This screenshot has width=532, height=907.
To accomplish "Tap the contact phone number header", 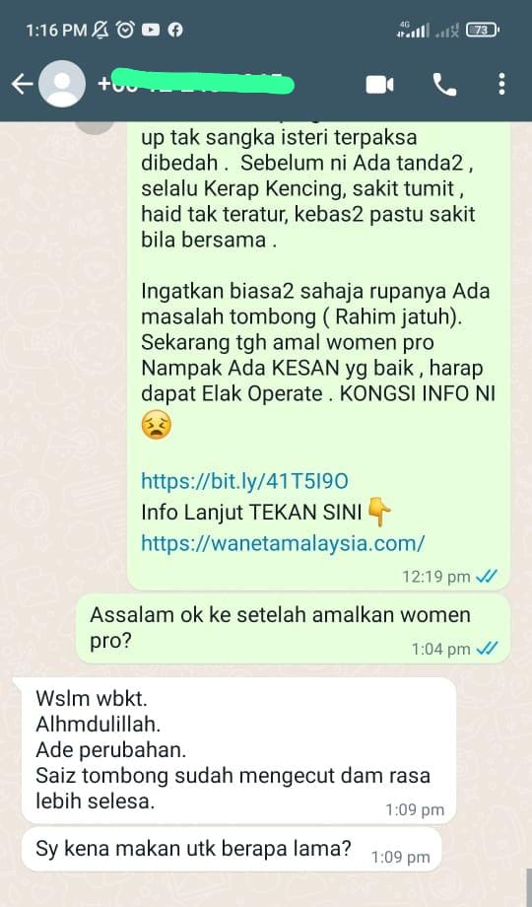I will click(197, 85).
